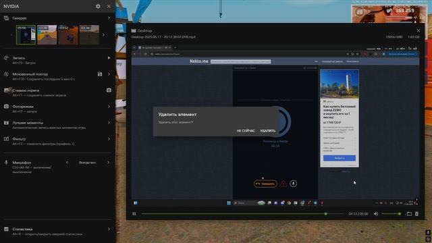Show next gallery thumbnails arrow
The image size is (432, 243).
tap(103, 35)
